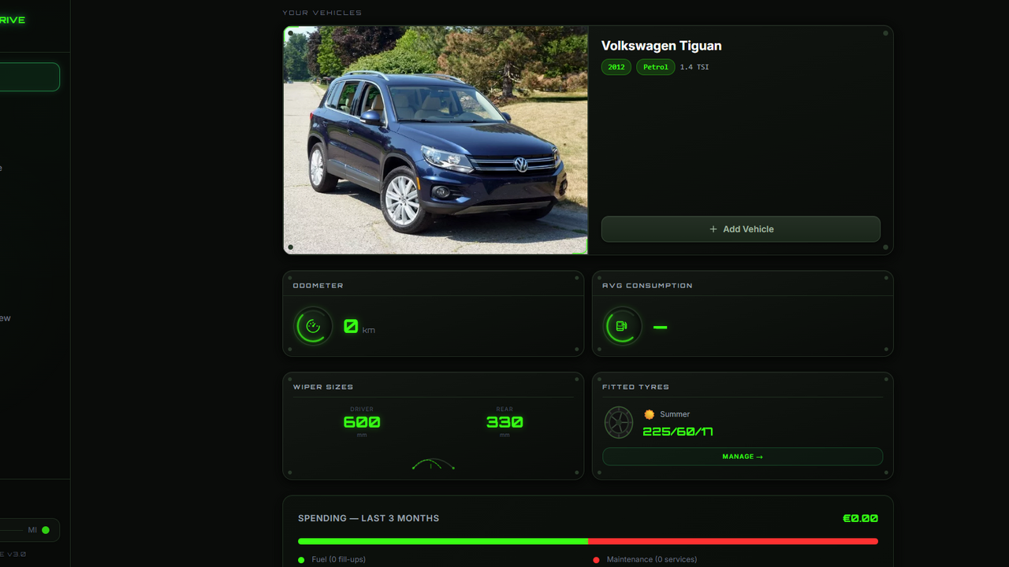This screenshot has width=1009, height=567.
Task: Select the Petrol fuel badge
Action: [656, 67]
